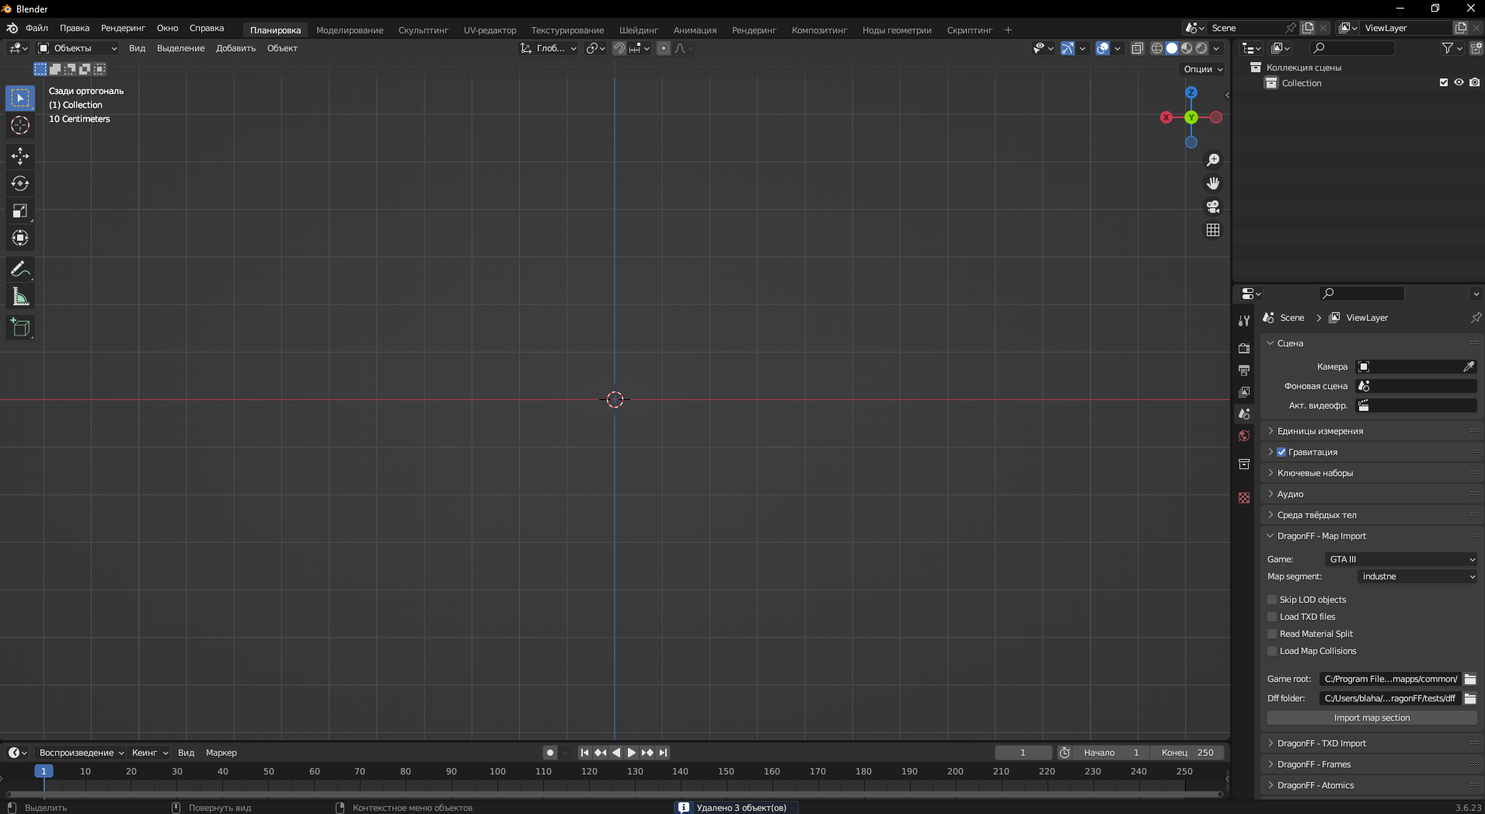Enable Load TXD files option
Screen dimensions: 1485x814
(1272, 617)
